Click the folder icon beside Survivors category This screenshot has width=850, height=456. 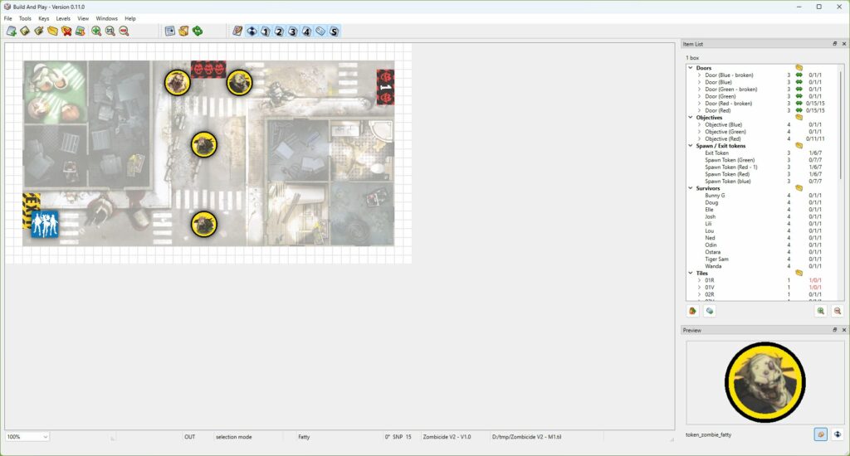point(799,188)
